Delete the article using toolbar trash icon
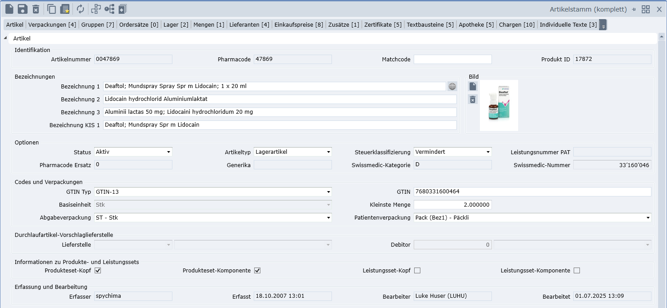The width and height of the screenshot is (667, 308). [x=36, y=9]
